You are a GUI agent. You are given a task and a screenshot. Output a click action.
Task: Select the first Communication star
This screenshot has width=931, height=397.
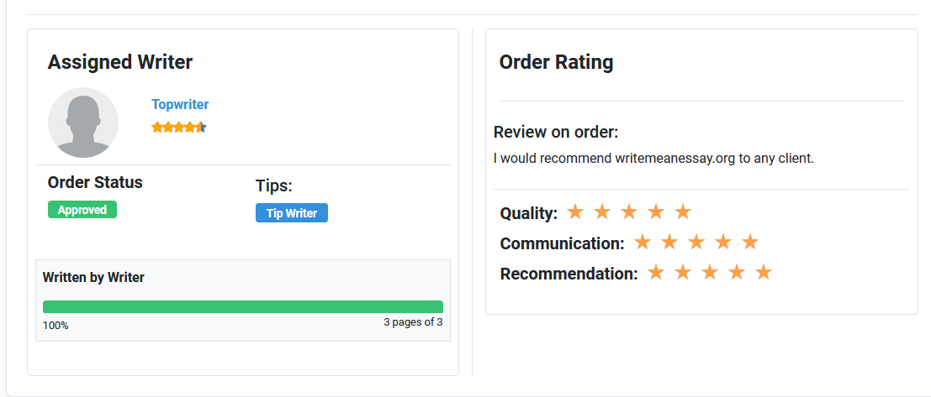point(643,242)
